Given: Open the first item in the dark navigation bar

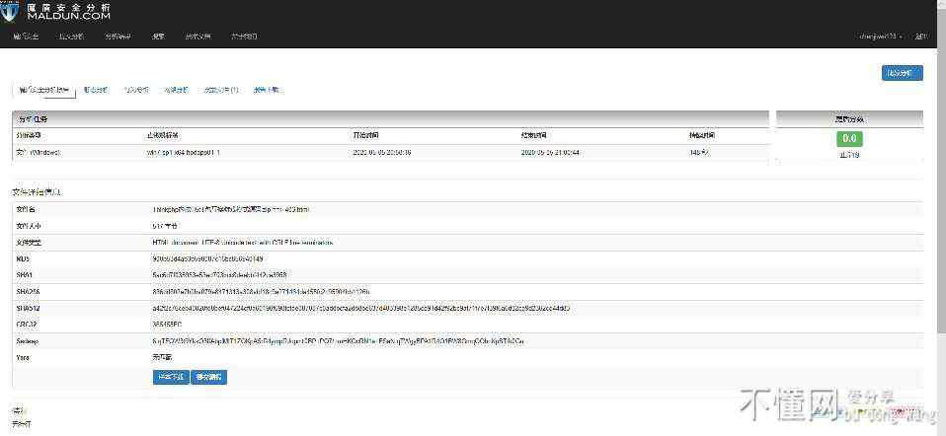Looking at the screenshot, I should coord(26,36).
